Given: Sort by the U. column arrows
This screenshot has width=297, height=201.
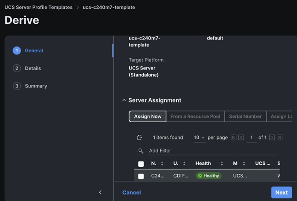Looking at the screenshot, I should point(184,163).
